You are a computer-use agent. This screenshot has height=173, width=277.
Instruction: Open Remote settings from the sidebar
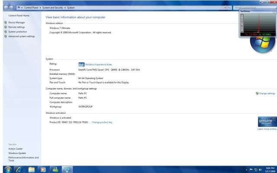click(x=16, y=27)
